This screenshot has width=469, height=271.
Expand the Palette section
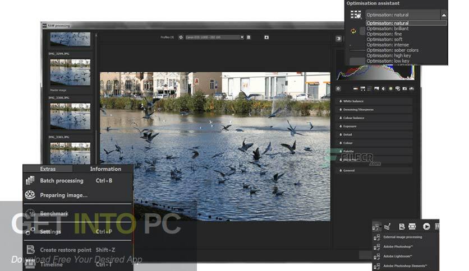[374, 151]
